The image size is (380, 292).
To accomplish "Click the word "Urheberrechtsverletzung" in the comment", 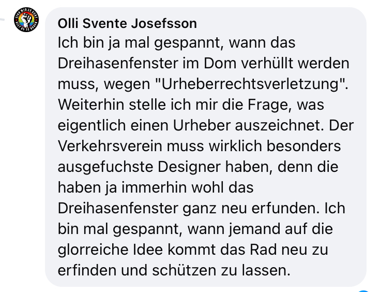I will point(250,84).
